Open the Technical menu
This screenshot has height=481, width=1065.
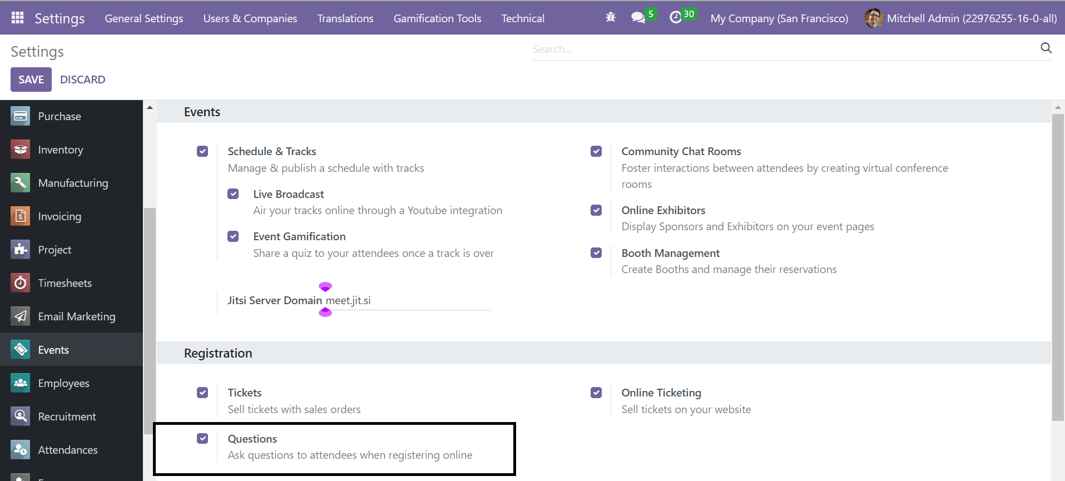pyautogui.click(x=523, y=18)
